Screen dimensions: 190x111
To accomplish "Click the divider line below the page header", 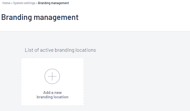I will coord(95,31).
